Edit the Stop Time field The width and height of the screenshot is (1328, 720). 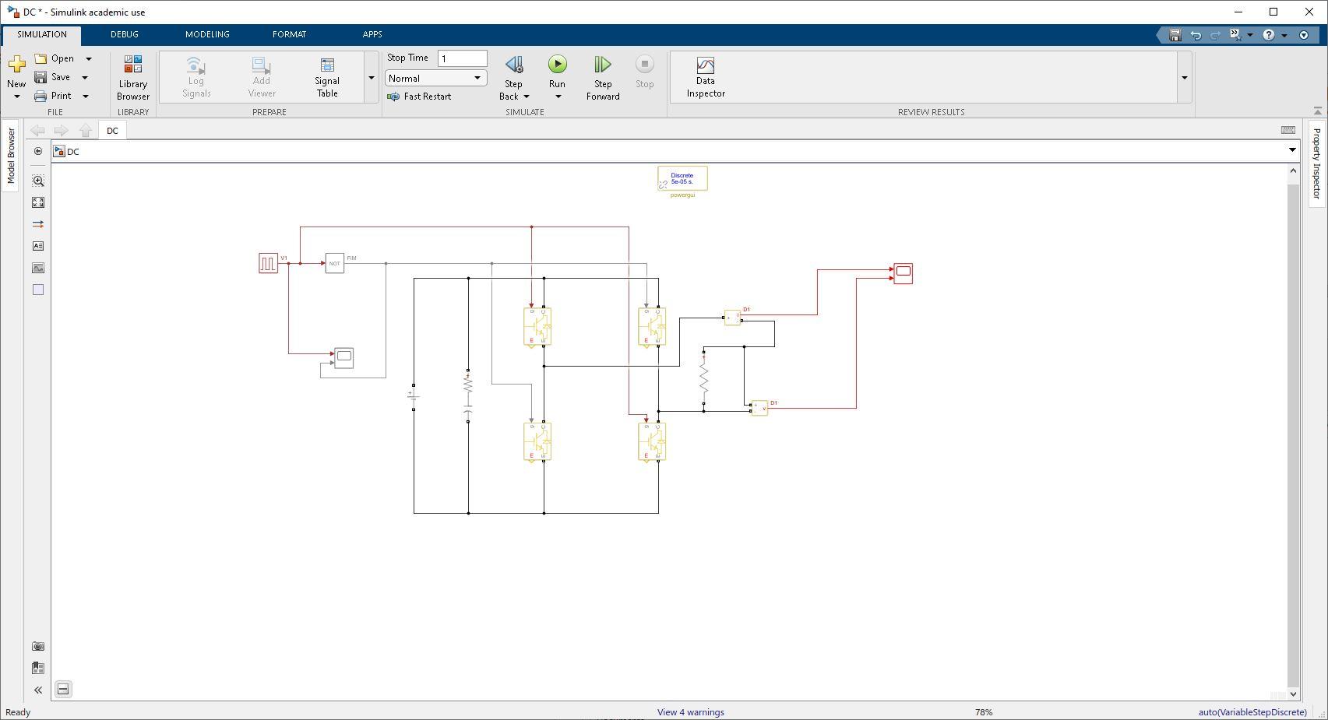[x=462, y=58]
